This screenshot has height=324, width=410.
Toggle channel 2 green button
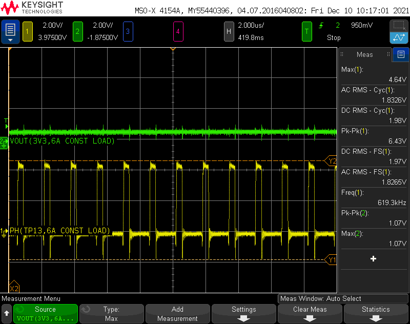pyautogui.click(x=78, y=32)
